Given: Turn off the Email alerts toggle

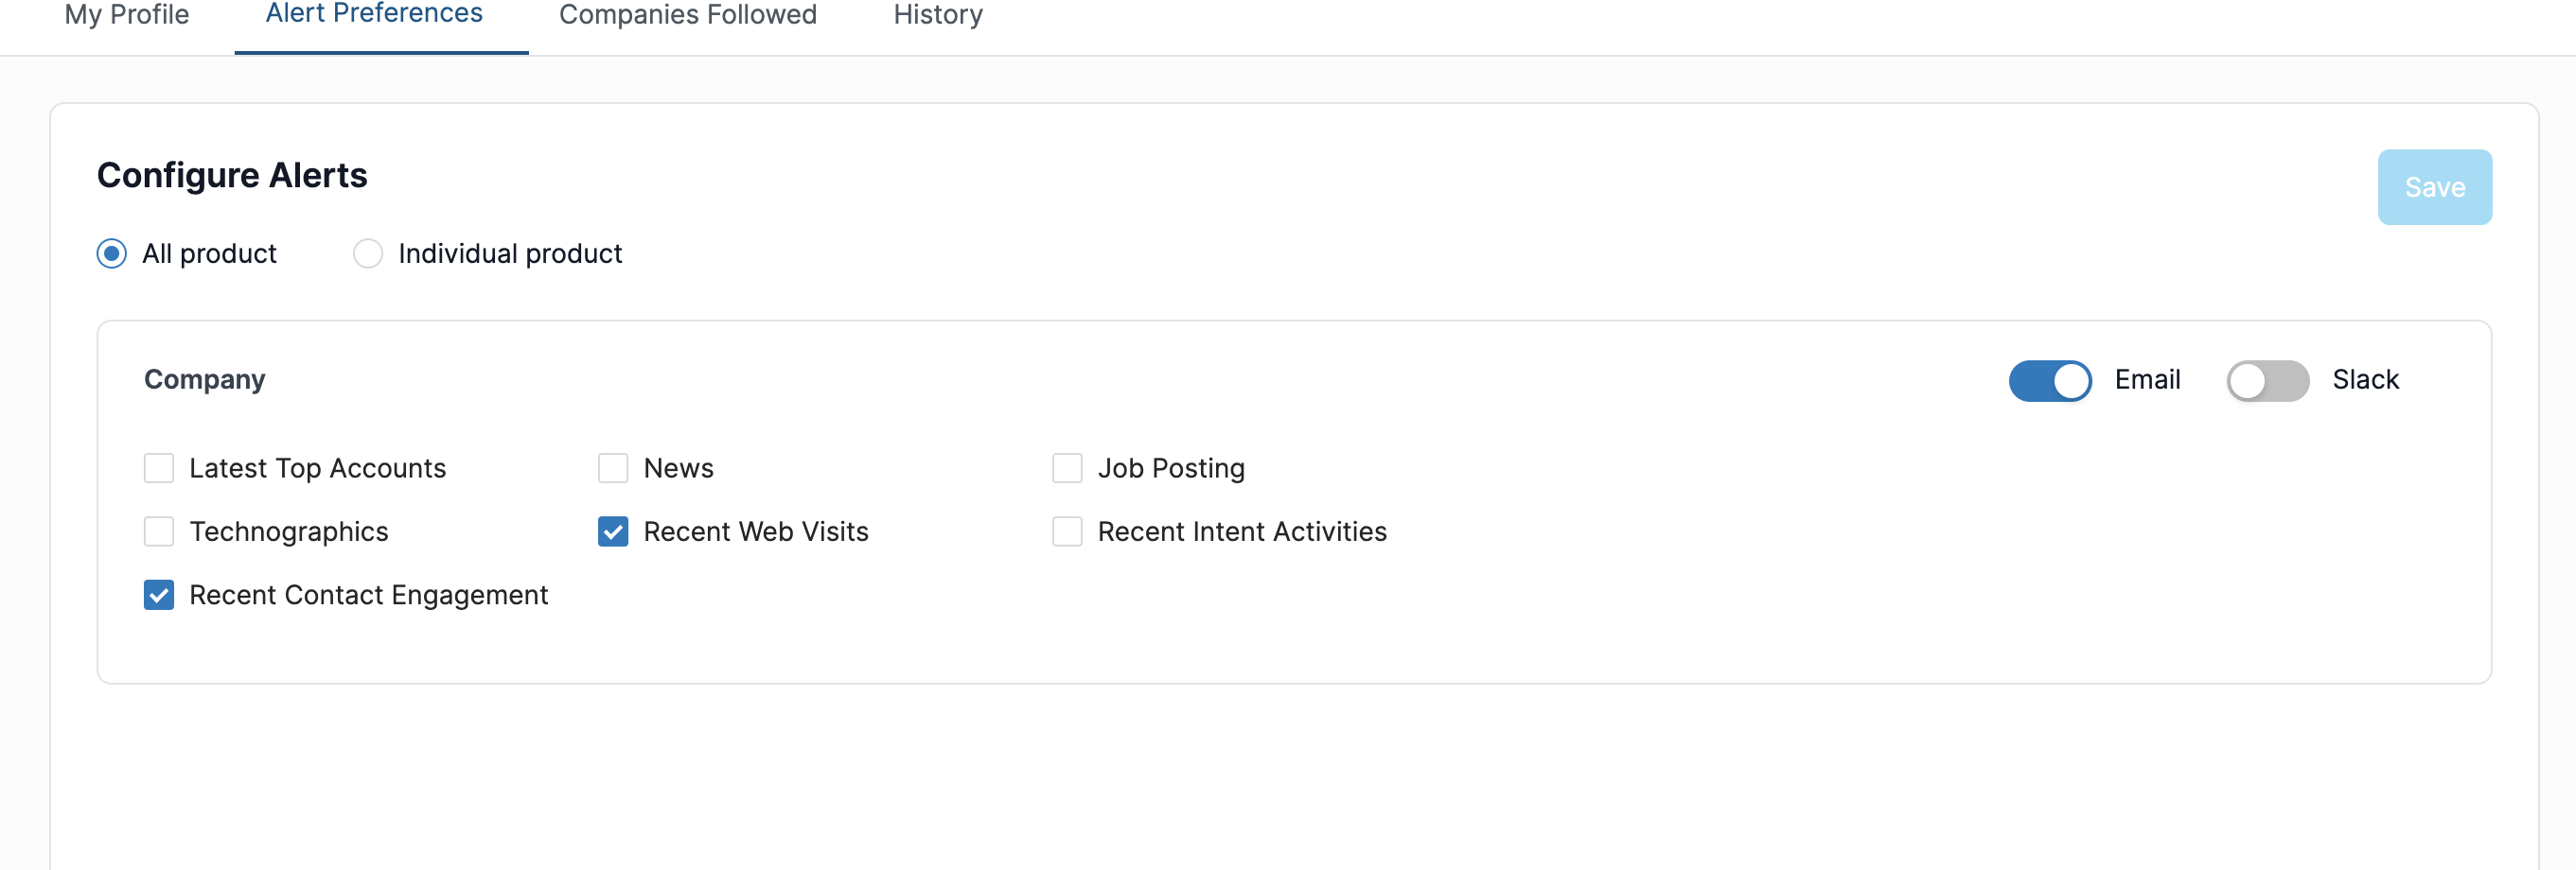Looking at the screenshot, I should [2050, 380].
